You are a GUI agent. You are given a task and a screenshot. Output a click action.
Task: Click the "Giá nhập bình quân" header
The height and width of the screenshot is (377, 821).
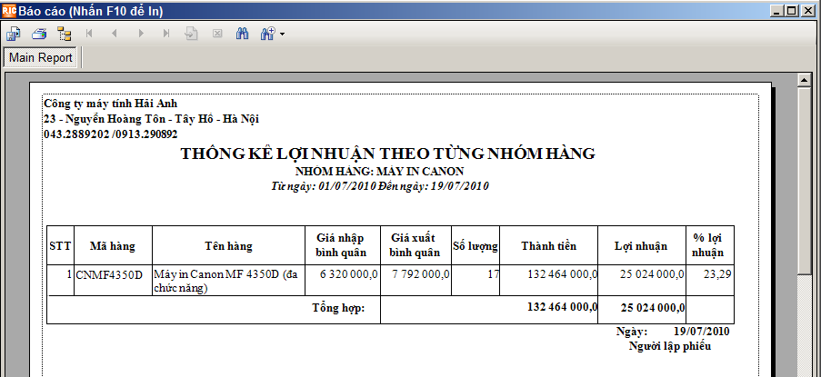[341, 245]
